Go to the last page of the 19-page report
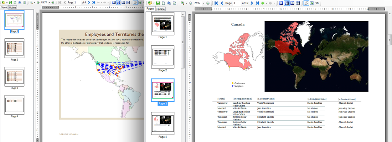This screenshot has height=142, width=392. (258, 3)
